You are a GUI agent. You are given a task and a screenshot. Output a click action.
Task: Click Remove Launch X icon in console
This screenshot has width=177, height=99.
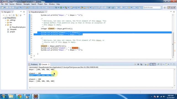[138, 64]
